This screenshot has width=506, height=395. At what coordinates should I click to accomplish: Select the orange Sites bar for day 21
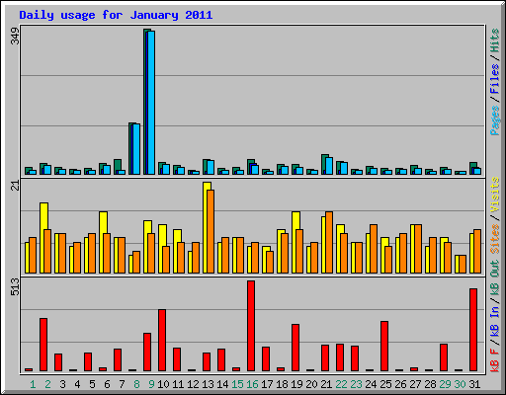[x=329, y=242]
